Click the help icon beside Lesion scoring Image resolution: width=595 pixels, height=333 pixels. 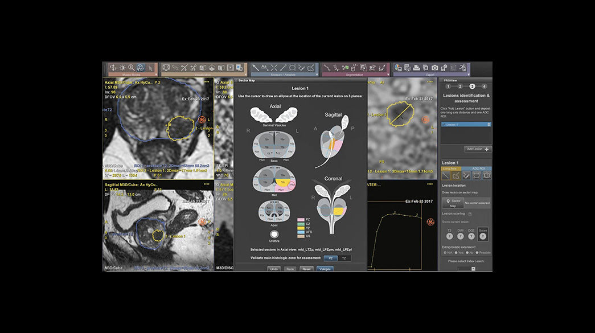470,214
